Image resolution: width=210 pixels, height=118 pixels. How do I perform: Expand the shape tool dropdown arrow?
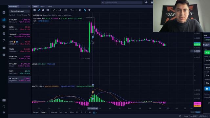tap(68, 10)
